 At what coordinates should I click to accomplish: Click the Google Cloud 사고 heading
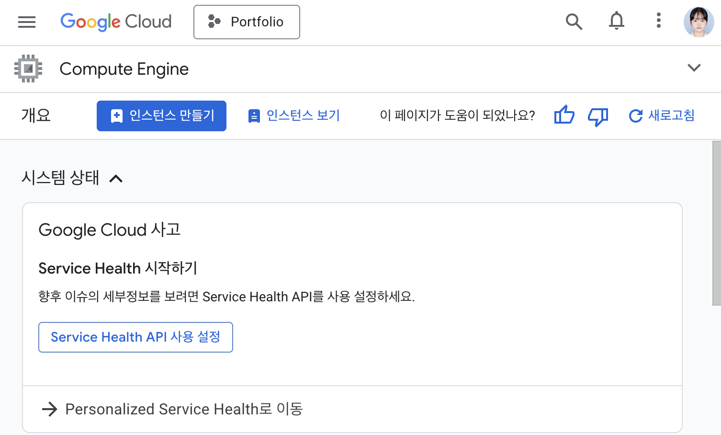[x=110, y=230]
